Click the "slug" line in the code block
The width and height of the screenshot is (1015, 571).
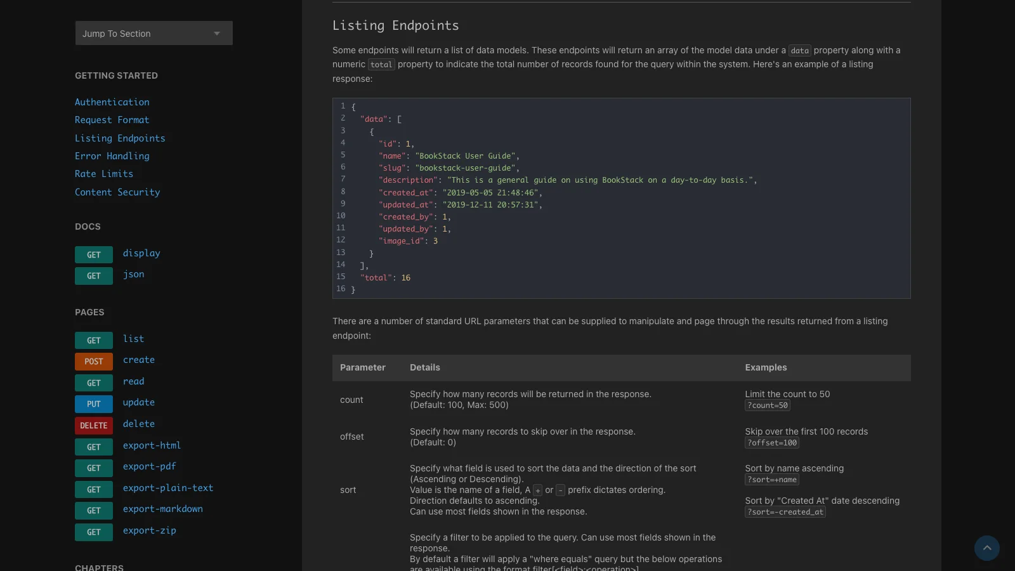click(449, 168)
